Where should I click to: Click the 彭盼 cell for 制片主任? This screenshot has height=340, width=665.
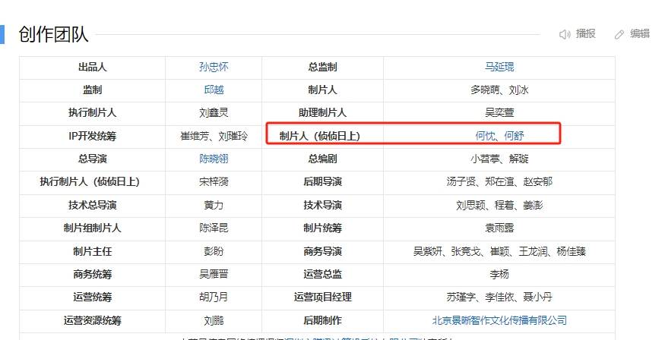click(214, 251)
